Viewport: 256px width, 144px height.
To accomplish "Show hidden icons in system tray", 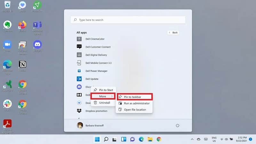I will click(192, 139).
